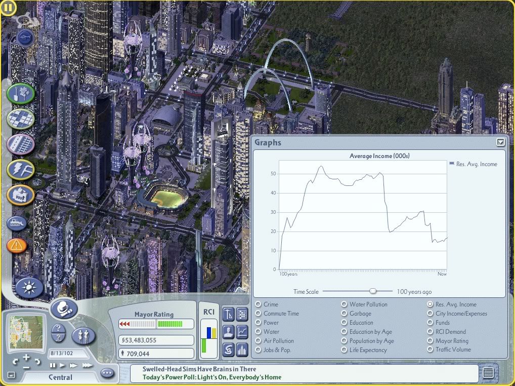Switch to Mayor mode top-hat button
The width and height of the screenshot is (515, 386).
pyautogui.click(x=64, y=308)
